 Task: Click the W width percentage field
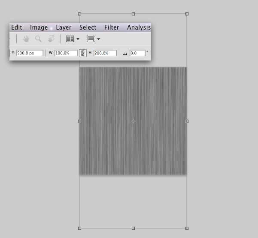tap(66, 53)
